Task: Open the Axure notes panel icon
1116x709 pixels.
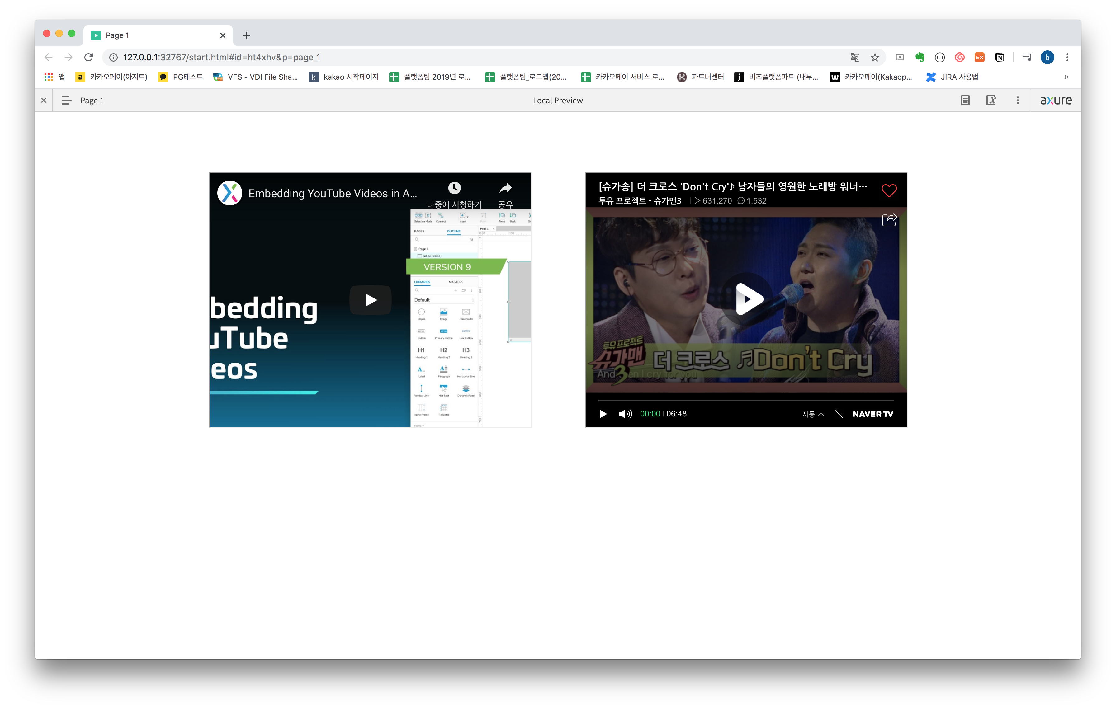Action: click(x=965, y=101)
